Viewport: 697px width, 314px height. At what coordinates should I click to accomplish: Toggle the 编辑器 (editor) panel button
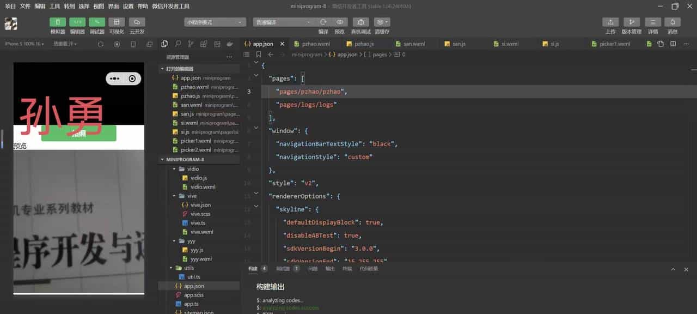coord(77,22)
